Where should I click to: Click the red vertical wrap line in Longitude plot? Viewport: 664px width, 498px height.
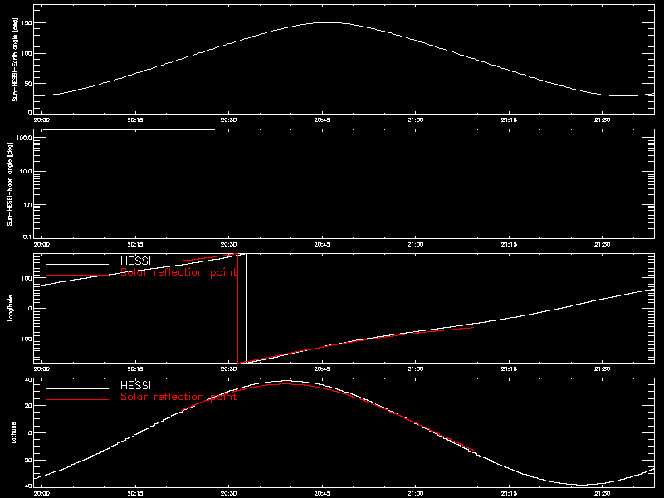coord(238,308)
